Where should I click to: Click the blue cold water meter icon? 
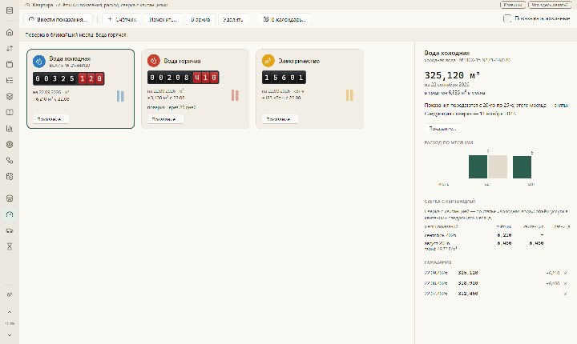39,62
